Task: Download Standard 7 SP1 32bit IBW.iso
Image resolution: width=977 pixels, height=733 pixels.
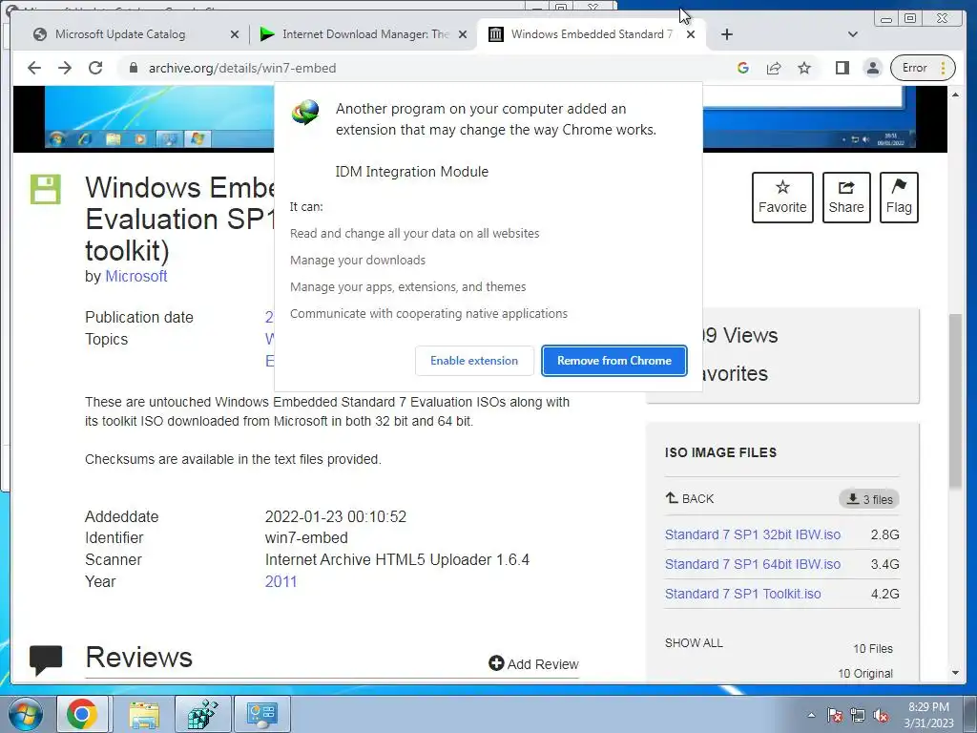Action: point(752,534)
